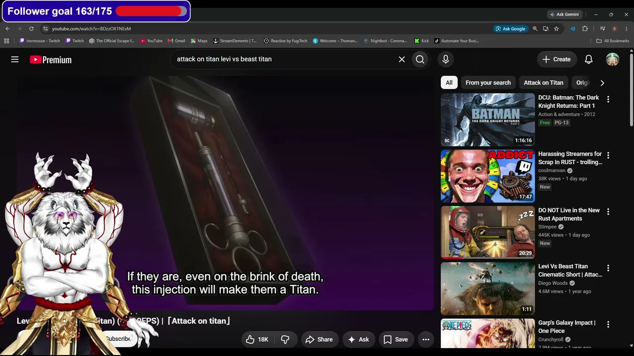Viewport: 634px width, 356px height.
Task: Open the browser extensions puzzle icon
Action: 585,29
